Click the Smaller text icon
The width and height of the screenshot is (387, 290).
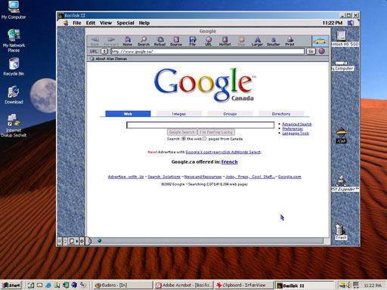coord(274,41)
